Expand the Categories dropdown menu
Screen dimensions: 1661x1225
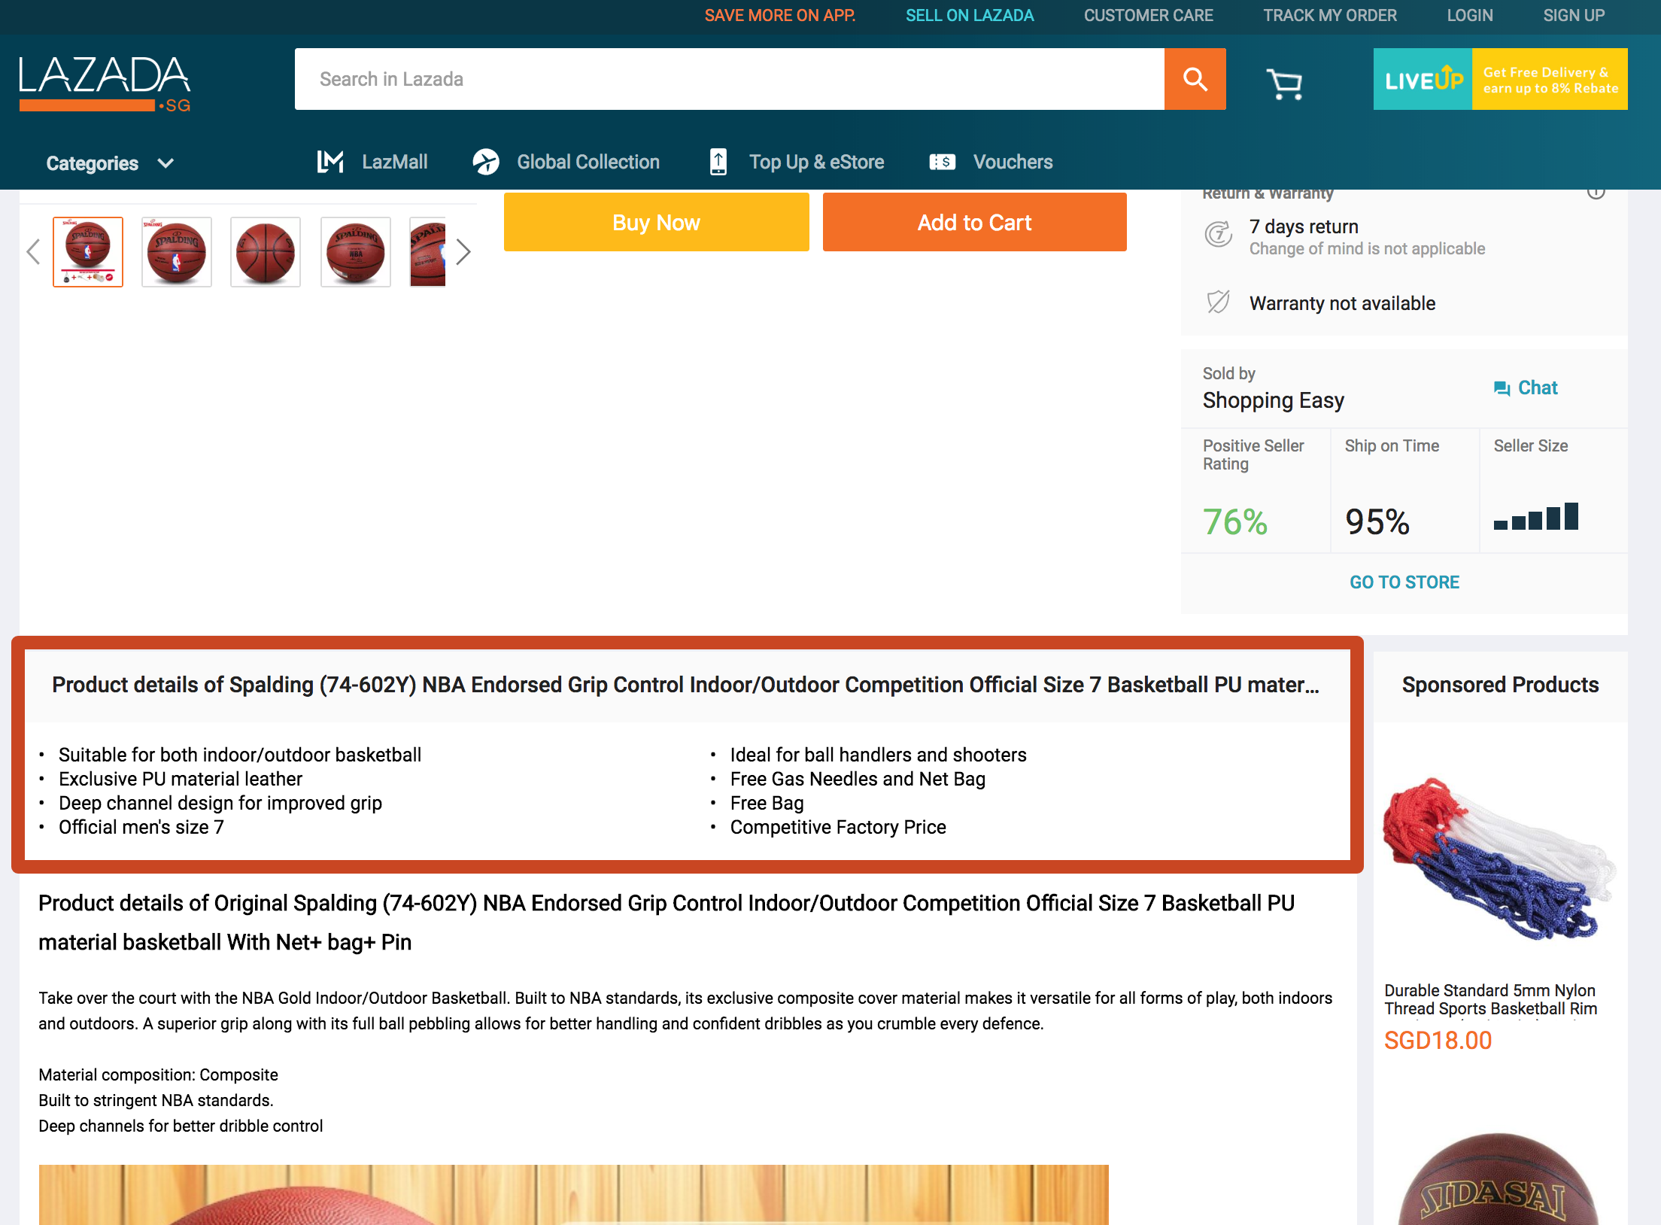pyautogui.click(x=110, y=163)
